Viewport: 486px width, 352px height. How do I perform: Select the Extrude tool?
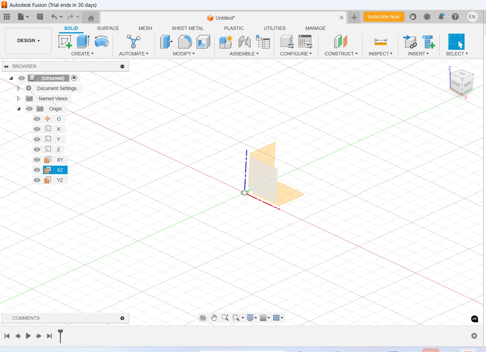83,41
